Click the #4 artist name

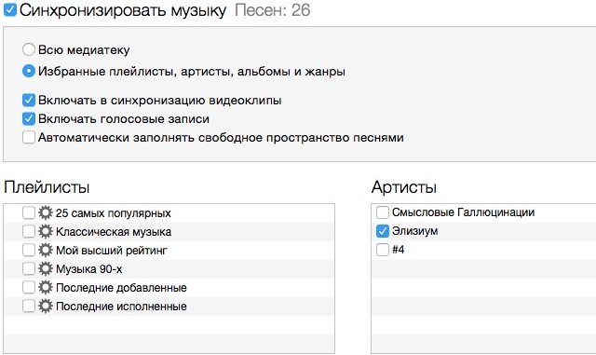click(398, 250)
